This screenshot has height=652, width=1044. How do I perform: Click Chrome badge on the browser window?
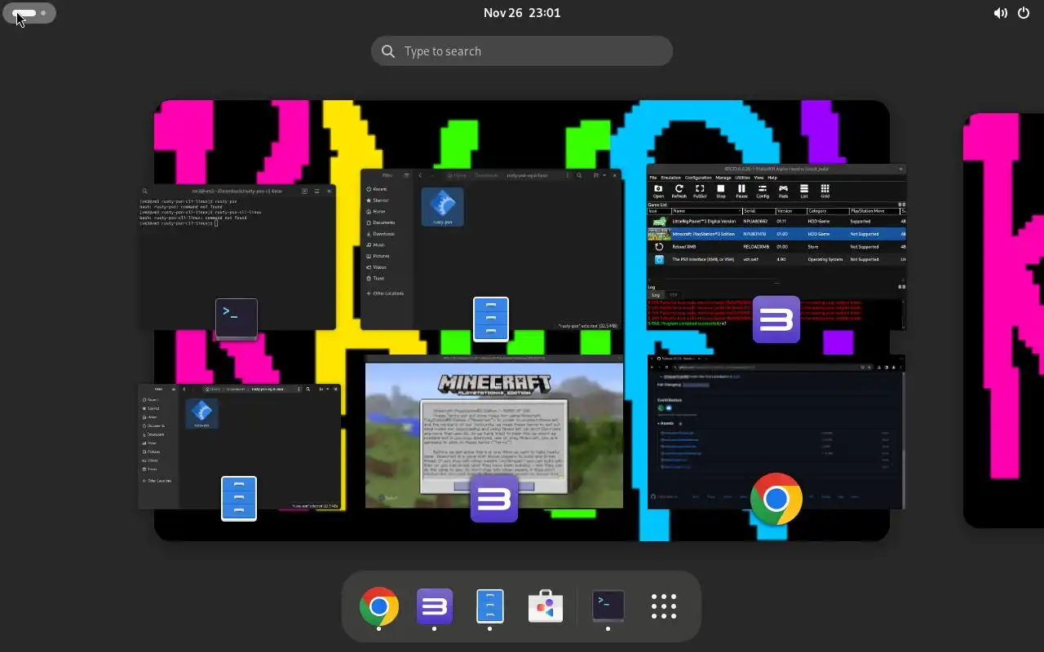(776, 498)
